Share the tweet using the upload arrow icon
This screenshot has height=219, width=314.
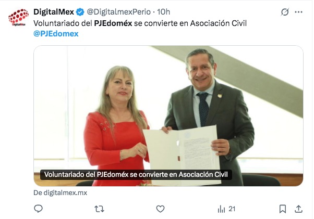tap(298, 209)
